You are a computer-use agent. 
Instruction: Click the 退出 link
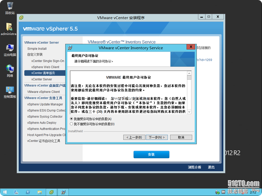(x=211, y=167)
